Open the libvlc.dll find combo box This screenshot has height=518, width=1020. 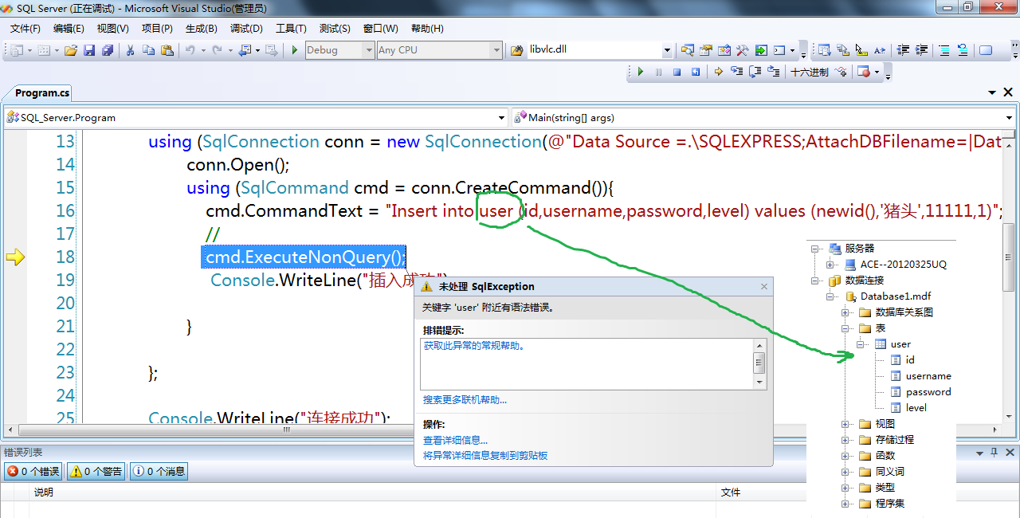point(667,50)
